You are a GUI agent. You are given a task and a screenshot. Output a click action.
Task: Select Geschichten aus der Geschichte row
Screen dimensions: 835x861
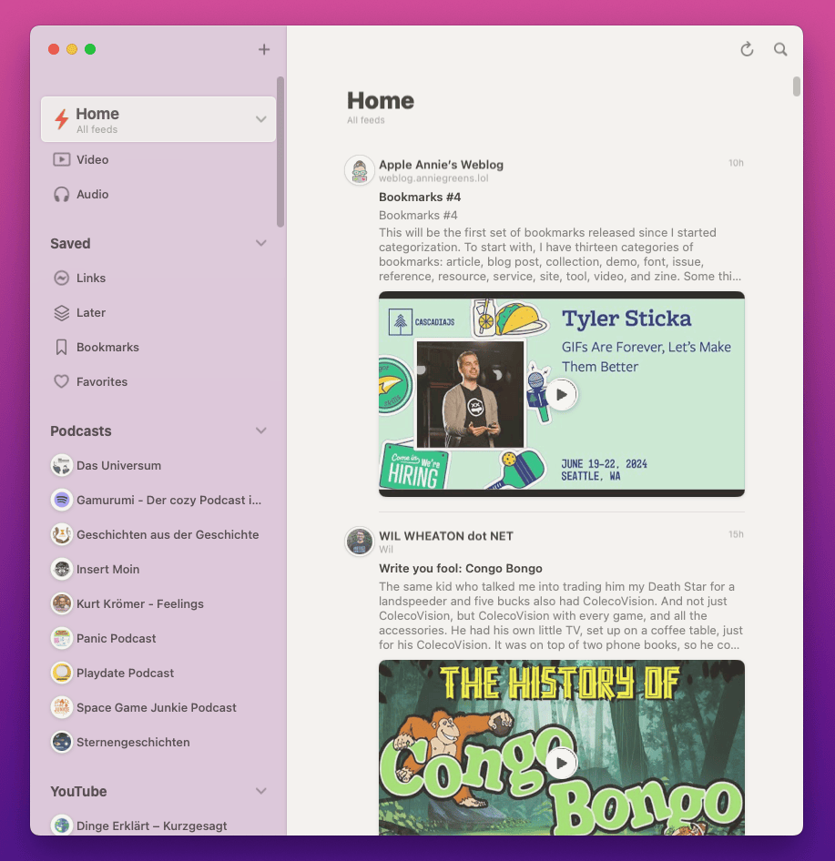tap(158, 535)
